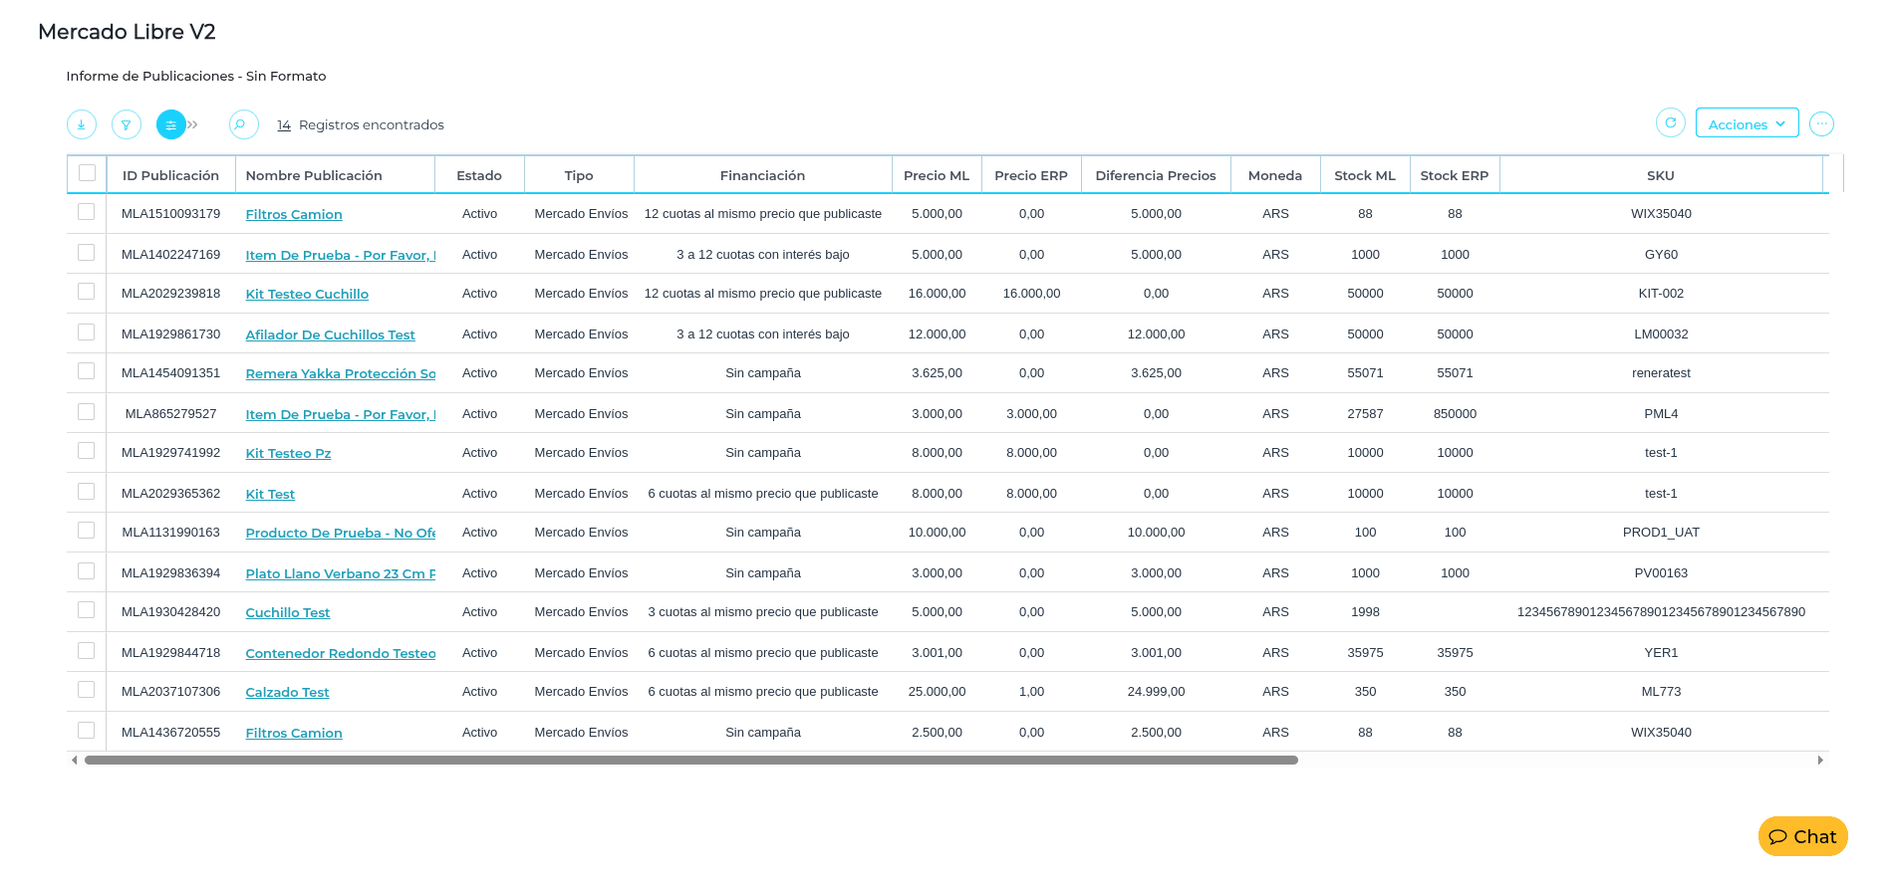This screenshot has height=885, width=1889.
Task: Click the Stock ML column header
Action: (1365, 175)
